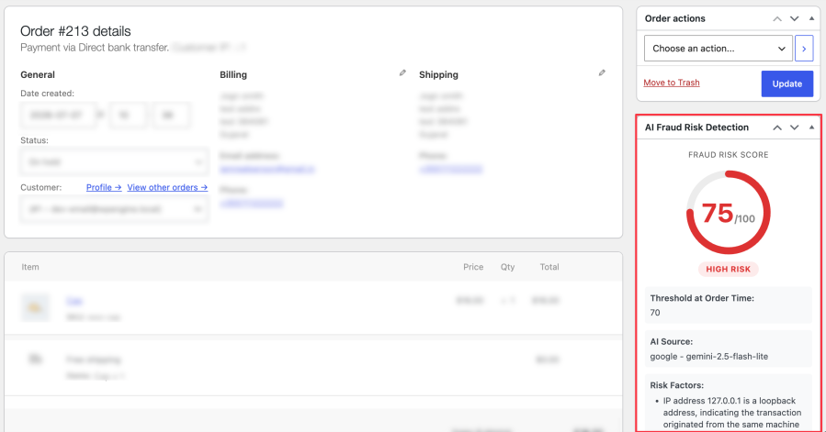The width and height of the screenshot is (826, 432).
Task: Click the HIGH RISK badge
Action: (728, 269)
